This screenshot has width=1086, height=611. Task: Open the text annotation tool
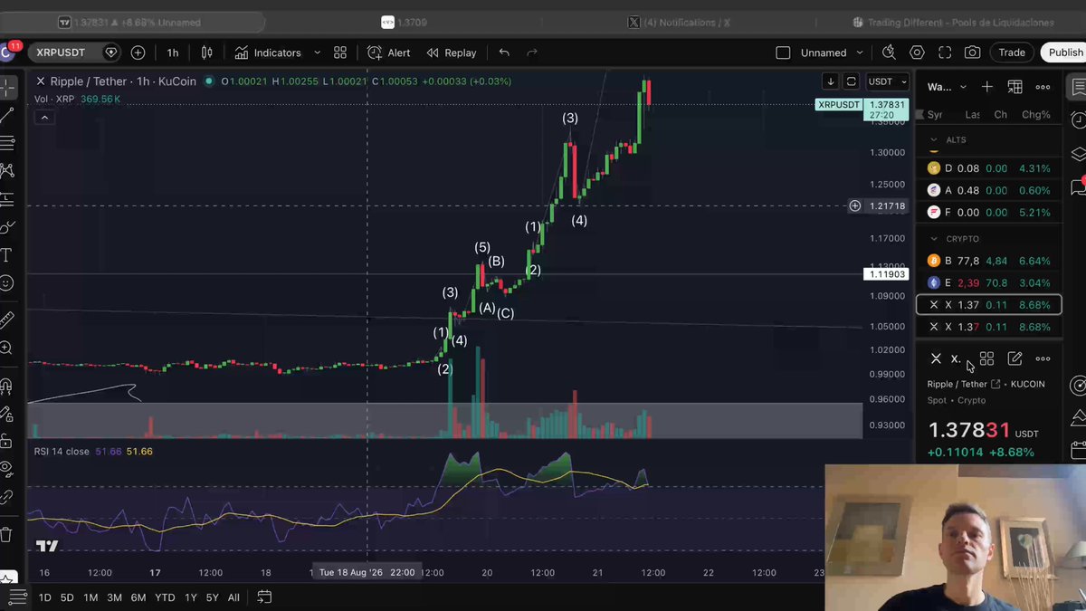[x=6, y=255]
